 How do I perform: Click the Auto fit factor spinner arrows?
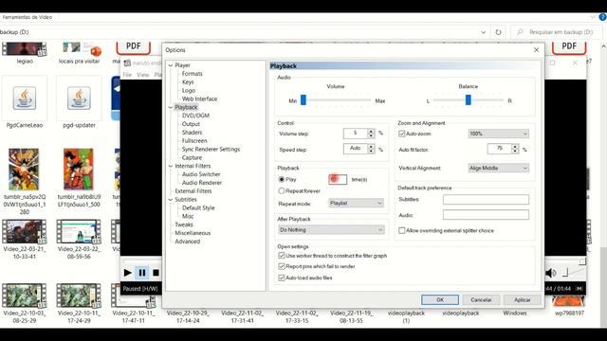(x=515, y=149)
